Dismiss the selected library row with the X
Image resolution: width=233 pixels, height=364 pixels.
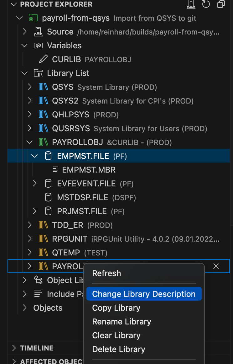click(216, 266)
